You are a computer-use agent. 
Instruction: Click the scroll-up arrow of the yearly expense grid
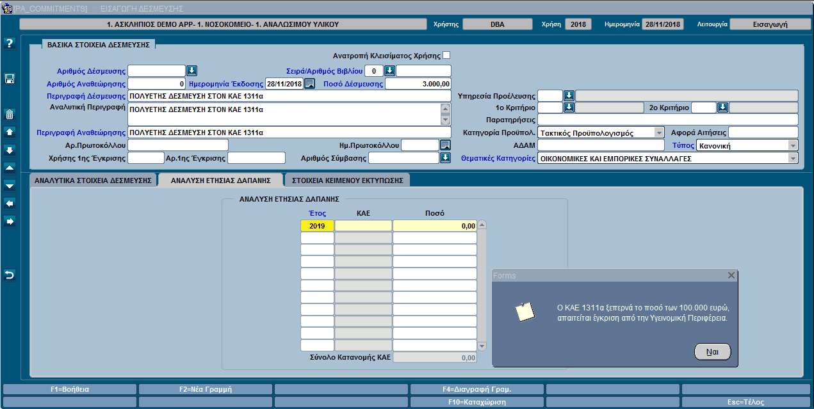(482, 225)
